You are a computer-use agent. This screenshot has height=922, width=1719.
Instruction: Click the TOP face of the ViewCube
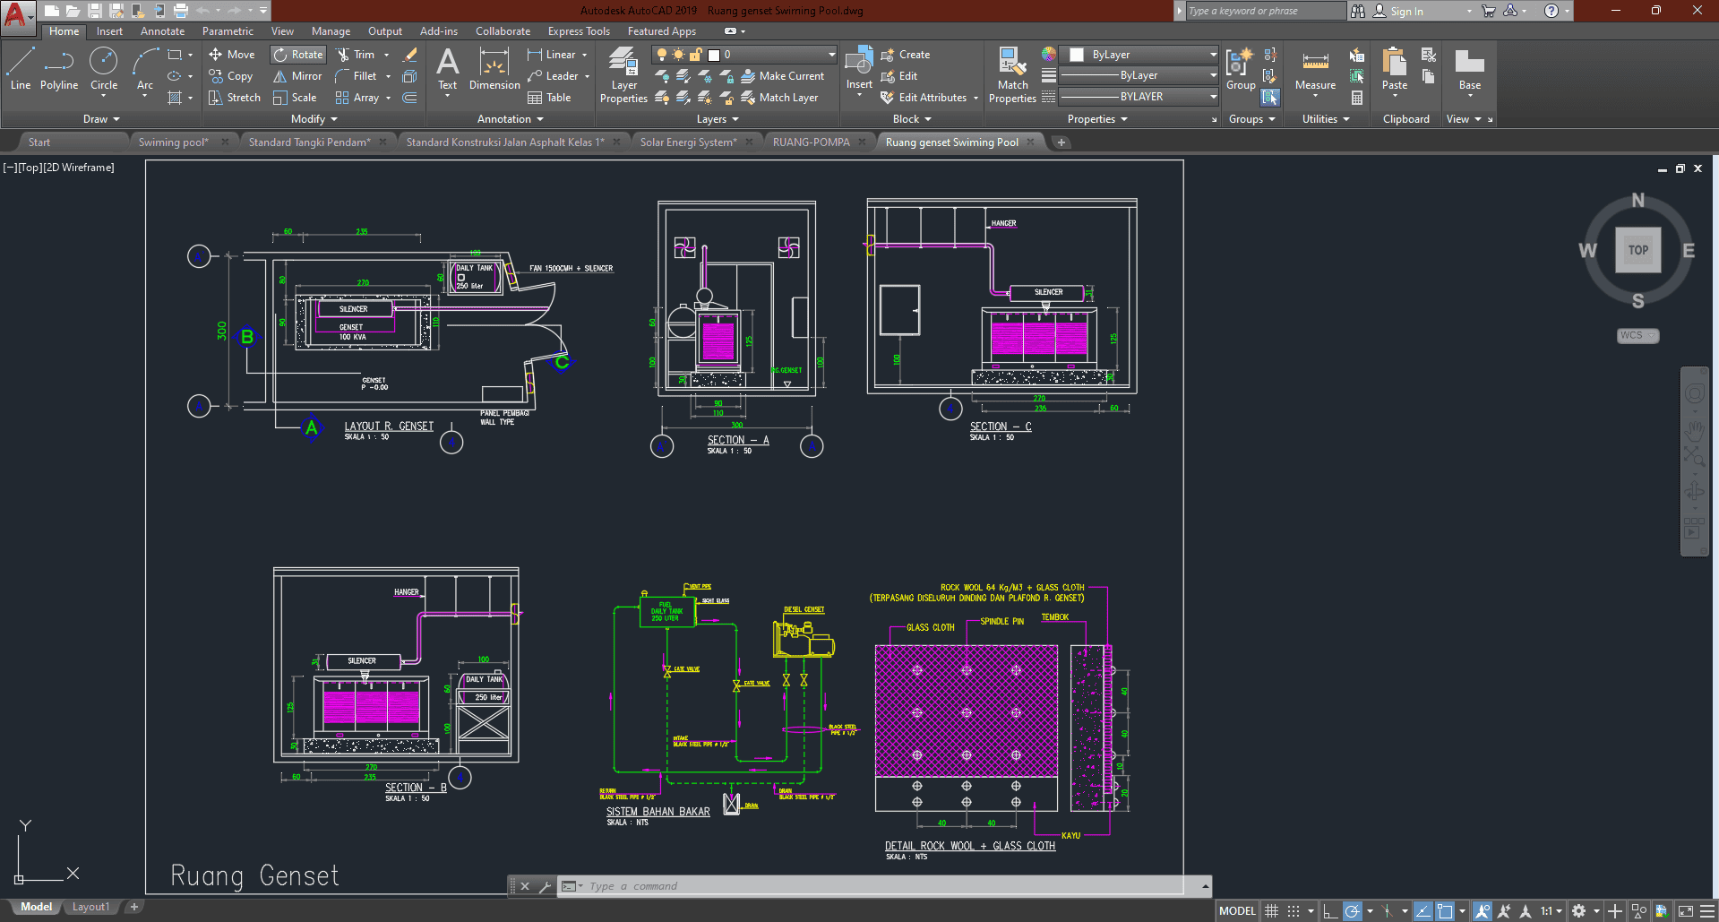[1637, 250]
